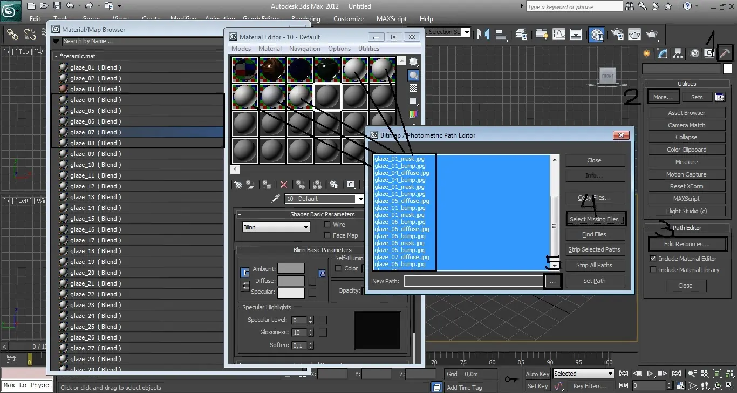Open Material/Map Browser options arrow menu
This screenshot has height=393, width=737.
coord(56,42)
